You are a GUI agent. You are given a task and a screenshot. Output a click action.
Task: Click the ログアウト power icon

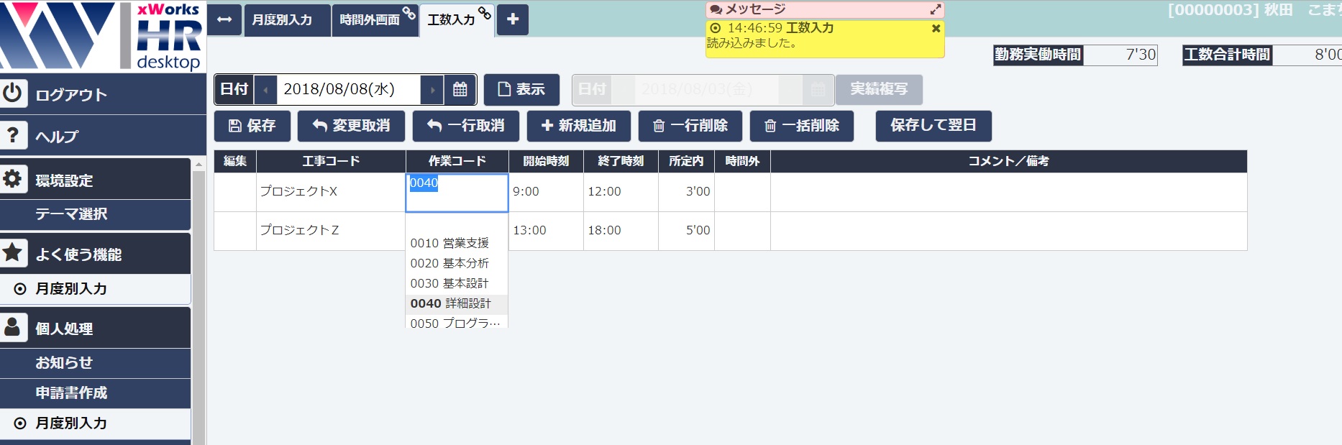(13, 93)
